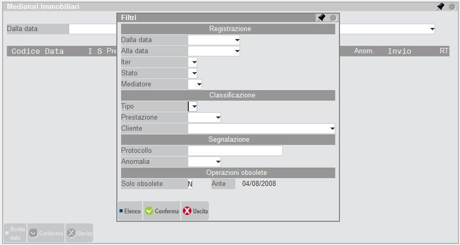Click the greyed Conferma button at bottom left

click(45, 233)
